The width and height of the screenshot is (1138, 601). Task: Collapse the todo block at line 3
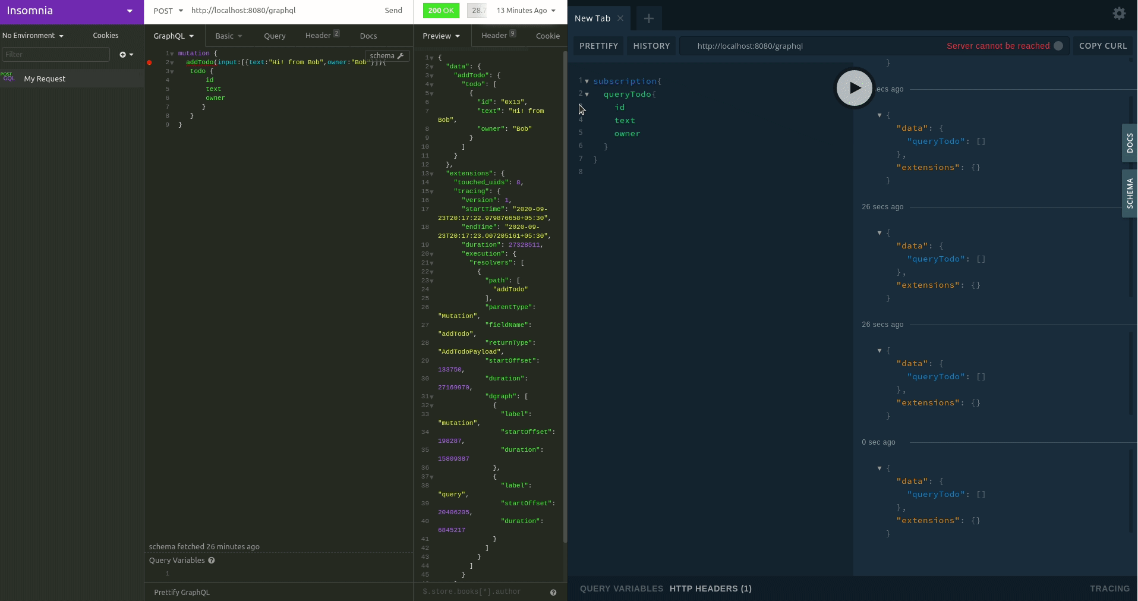(x=172, y=71)
